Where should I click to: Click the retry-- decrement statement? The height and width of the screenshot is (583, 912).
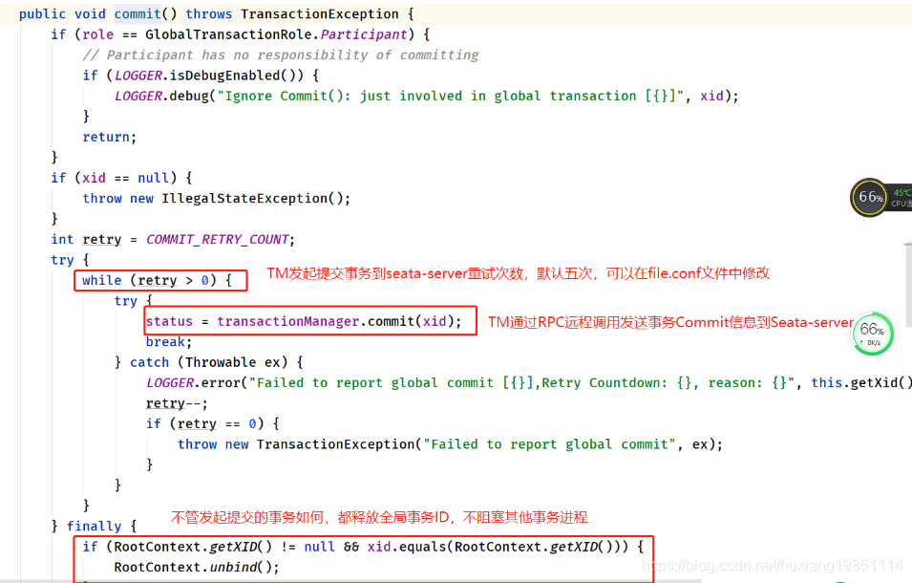point(177,402)
